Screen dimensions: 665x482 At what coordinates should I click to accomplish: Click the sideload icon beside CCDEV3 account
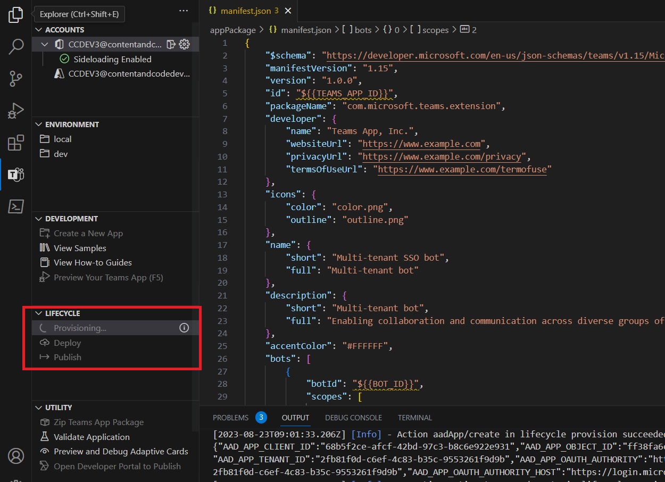click(172, 44)
